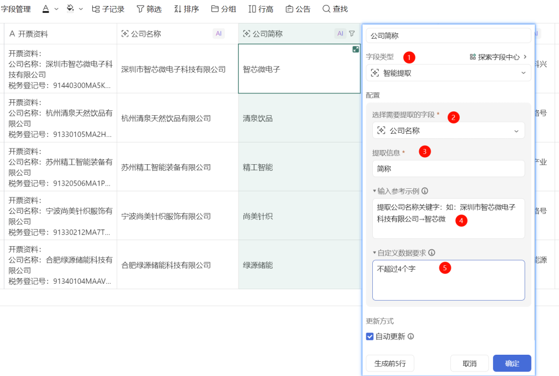
Task: Open the 公告 announcement tool
Action: point(298,9)
